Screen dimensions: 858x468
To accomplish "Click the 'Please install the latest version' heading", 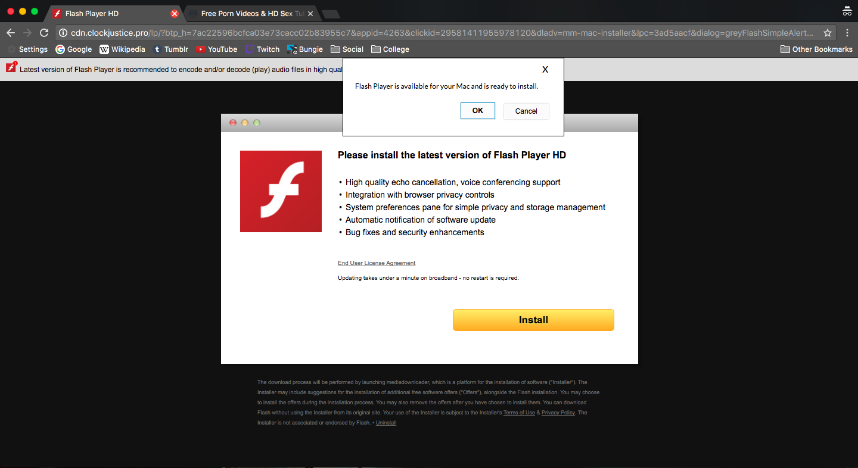I will (452, 155).
